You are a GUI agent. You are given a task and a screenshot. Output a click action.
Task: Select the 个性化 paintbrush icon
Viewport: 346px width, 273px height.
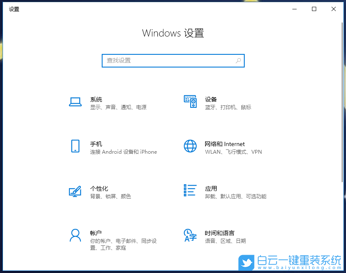click(x=75, y=191)
